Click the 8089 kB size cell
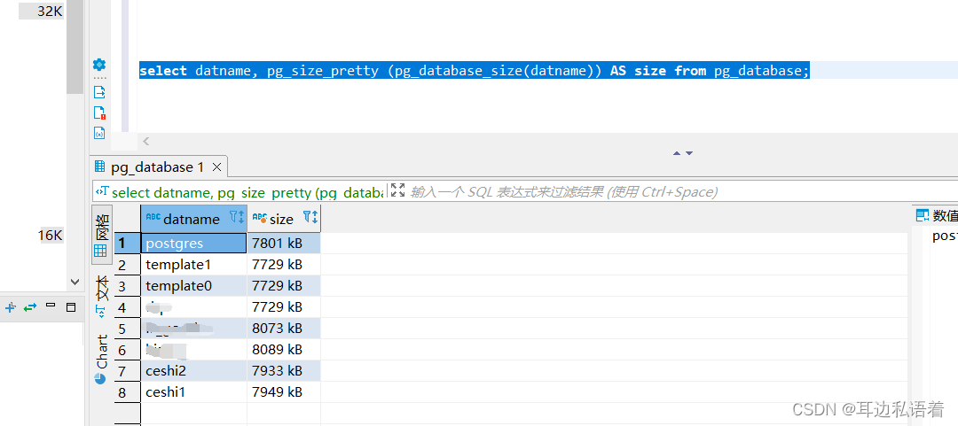This screenshot has height=426, width=958. [x=284, y=350]
